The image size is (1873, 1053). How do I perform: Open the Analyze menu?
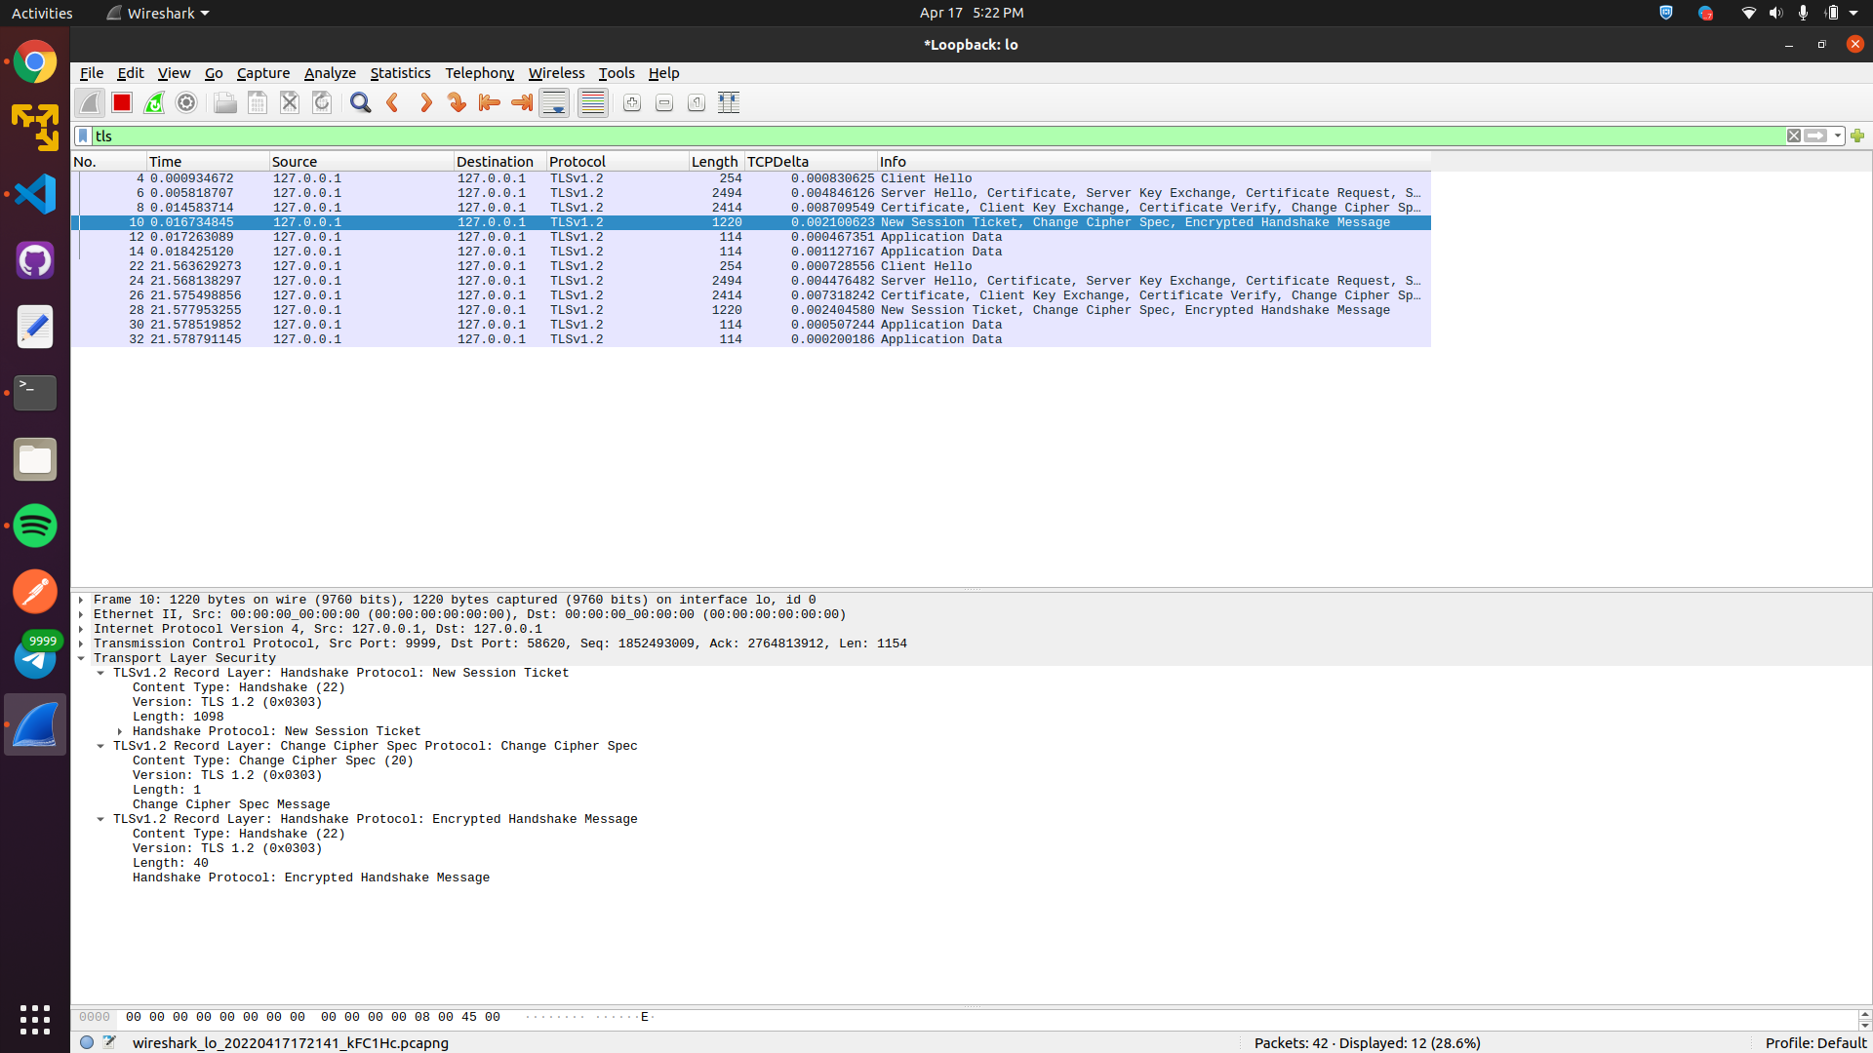point(330,73)
